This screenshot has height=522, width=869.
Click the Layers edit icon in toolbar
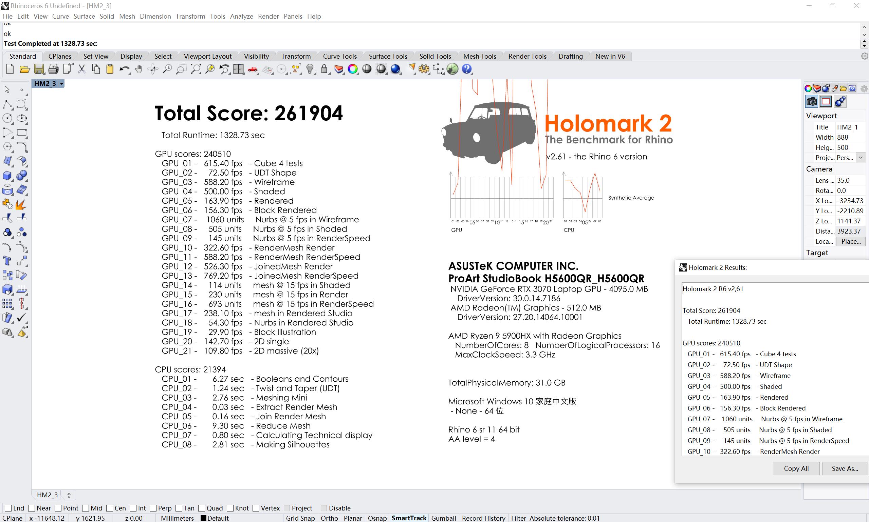pyautogui.click(x=338, y=69)
